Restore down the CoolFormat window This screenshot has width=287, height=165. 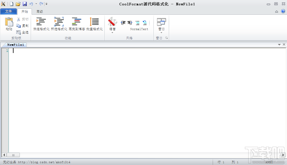[x=276, y=4]
